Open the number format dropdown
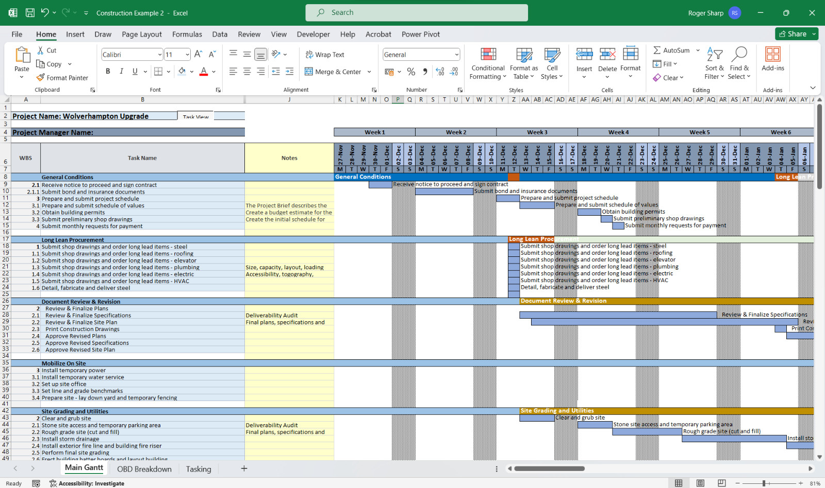The height and width of the screenshot is (488, 825). (x=456, y=55)
